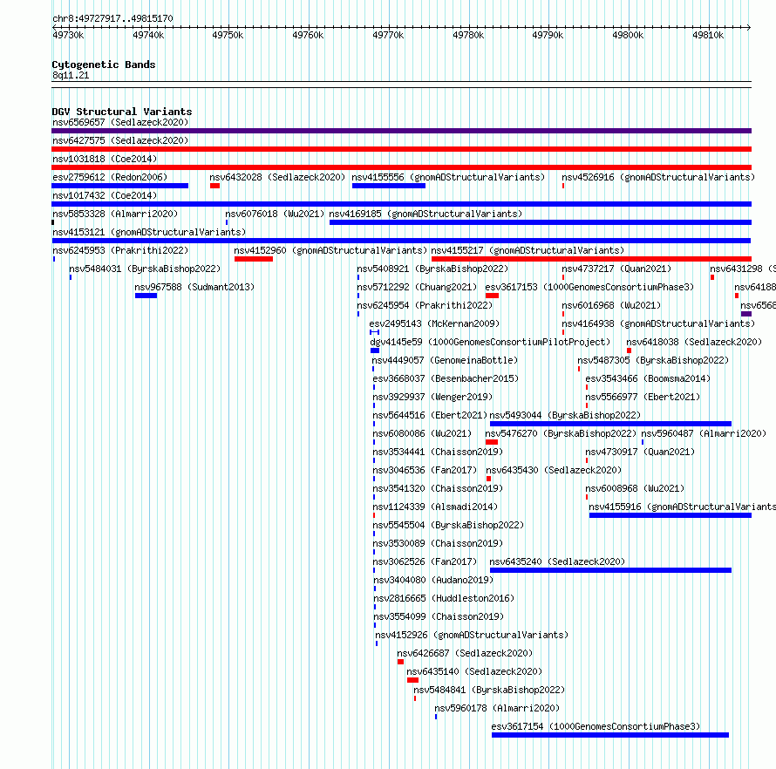Click the nsv6245954 (Prakrithi2022) label
Screen dimensions: 776x769
[x=425, y=305]
